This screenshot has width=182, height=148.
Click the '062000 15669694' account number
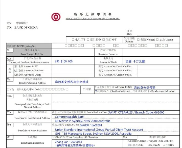[x=91, y=125]
